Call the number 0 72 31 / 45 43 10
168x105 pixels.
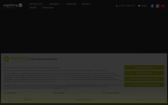127,6
